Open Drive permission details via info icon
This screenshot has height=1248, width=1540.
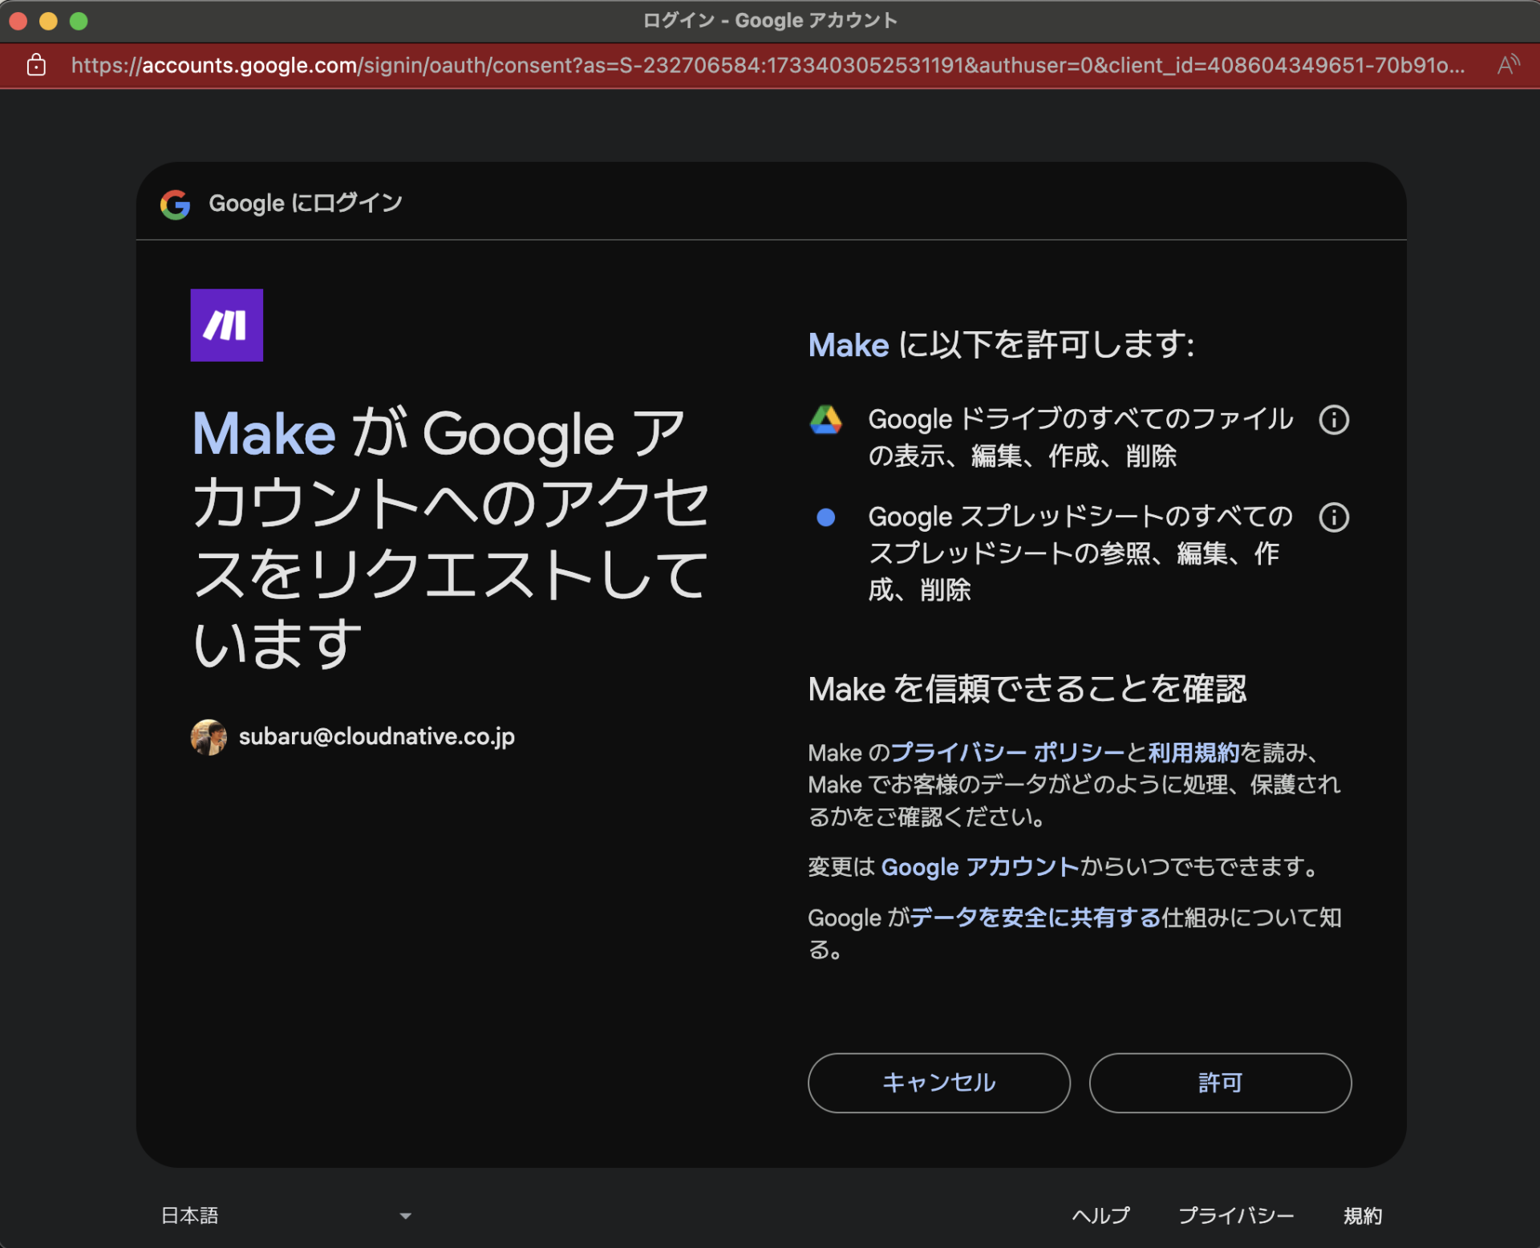1334,420
